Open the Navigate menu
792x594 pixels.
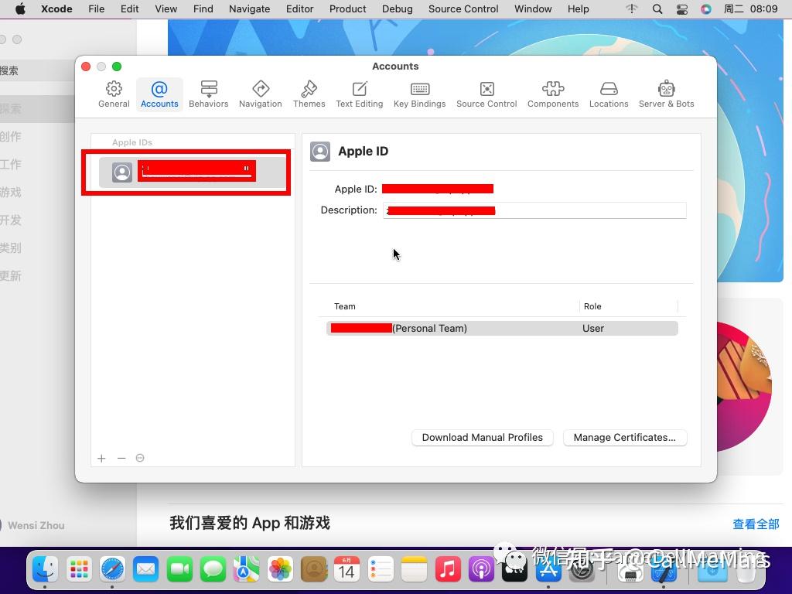tap(250, 9)
